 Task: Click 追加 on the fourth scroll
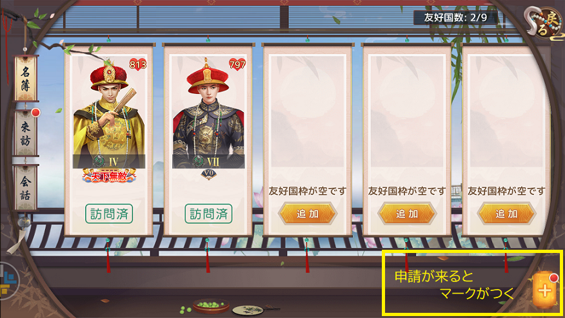(407, 214)
